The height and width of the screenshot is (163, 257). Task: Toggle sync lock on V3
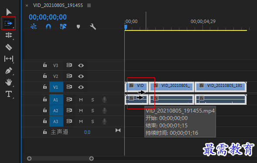(x=69, y=65)
